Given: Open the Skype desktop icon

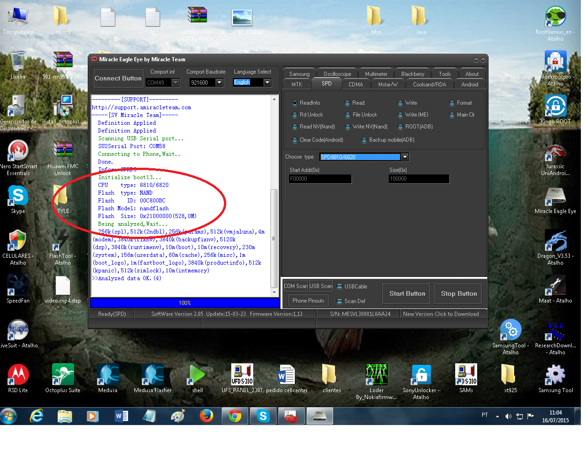Looking at the screenshot, I should coord(18,196).
